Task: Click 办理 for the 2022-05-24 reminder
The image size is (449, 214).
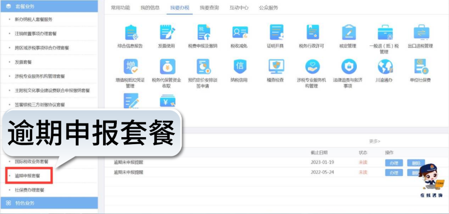Action: tap(394, 172)
